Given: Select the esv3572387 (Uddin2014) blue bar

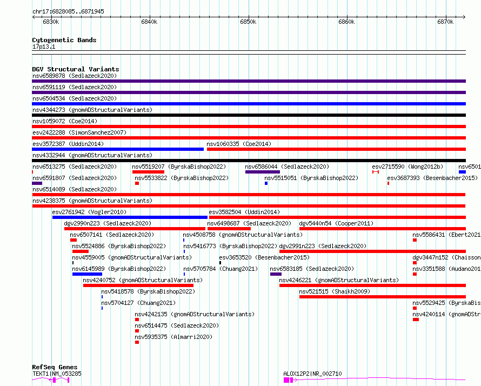Looking at the screenshot, I should (x=118, y=149).
